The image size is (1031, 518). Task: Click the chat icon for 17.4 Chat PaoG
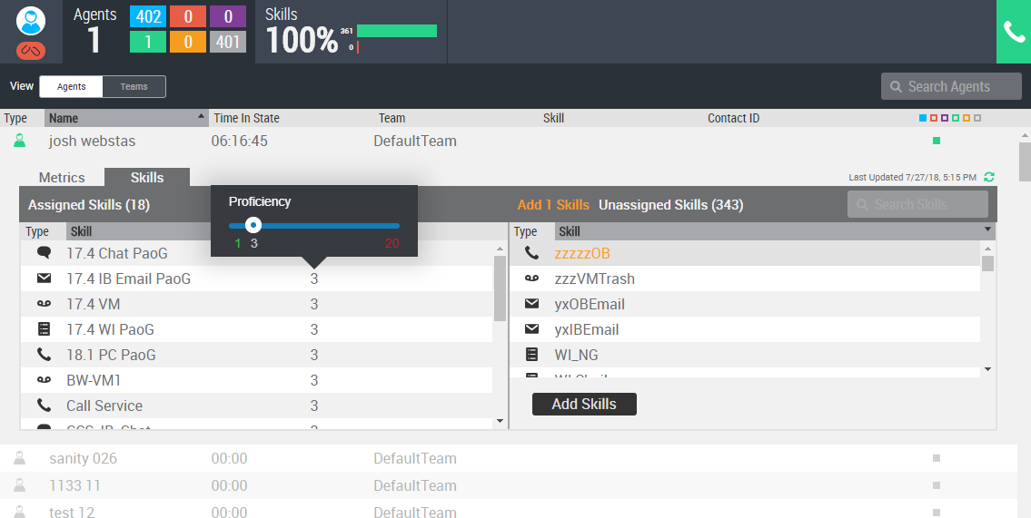(44, 253)
